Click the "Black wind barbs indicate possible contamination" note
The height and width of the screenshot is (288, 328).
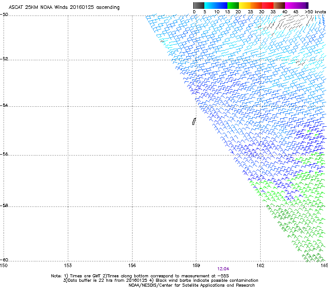coord(204,280)
